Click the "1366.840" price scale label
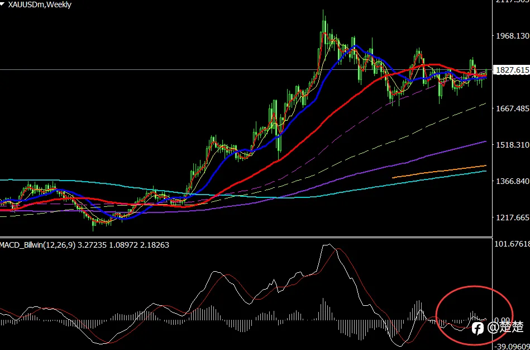Image resolution: width=530 pixels, height=350 pixels. [x=513, y=181]
